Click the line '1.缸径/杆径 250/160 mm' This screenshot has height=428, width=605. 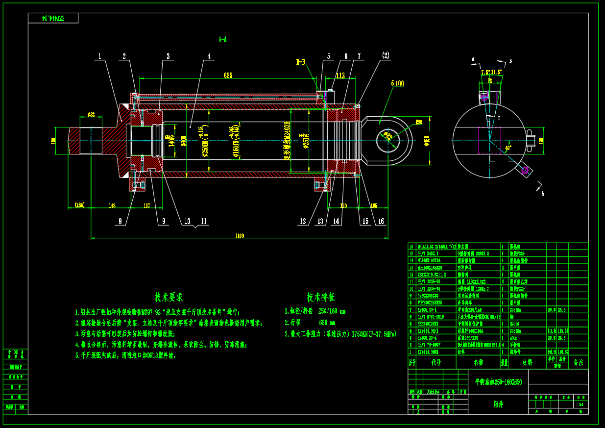click(x=315, y=311)
